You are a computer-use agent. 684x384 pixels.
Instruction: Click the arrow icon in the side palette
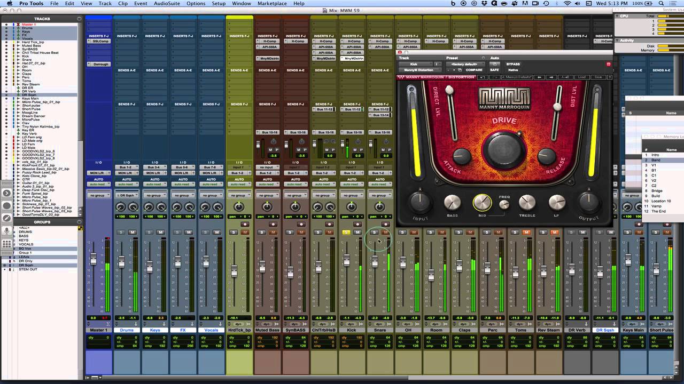coord(7,193)
